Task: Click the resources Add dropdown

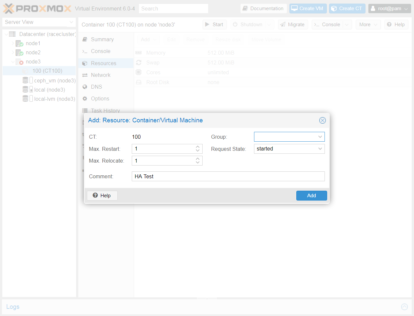Action: tap(148, 40)
